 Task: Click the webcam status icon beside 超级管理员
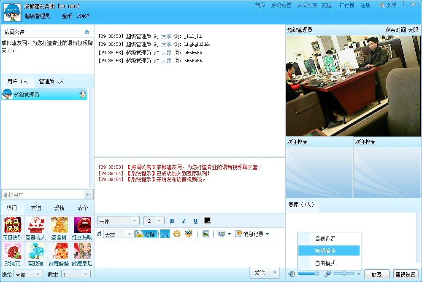click(x=82, y=94)
